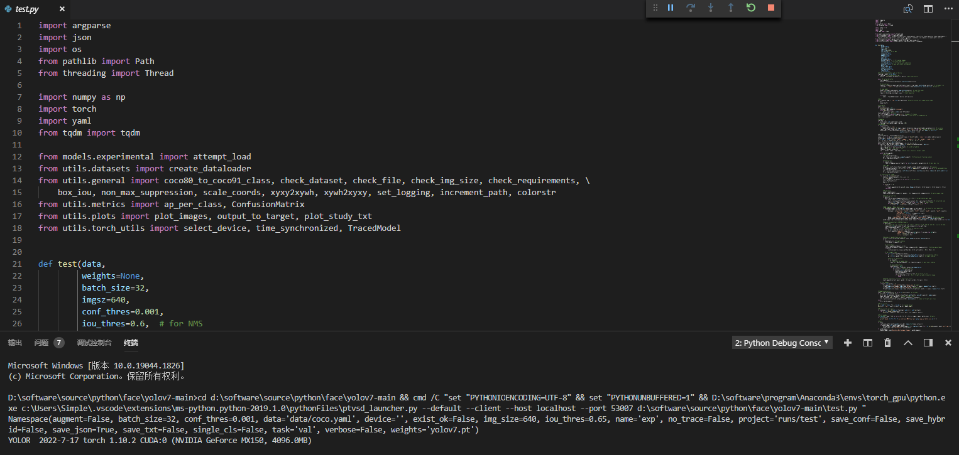This screenshot has width=959, height=455.
Task: Pause the debugging session
Action: (x=671, y=8)
